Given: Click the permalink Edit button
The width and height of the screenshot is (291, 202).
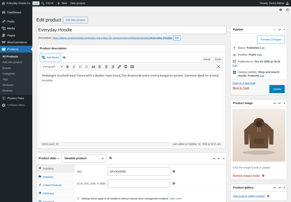Looking at the screenshot, I should click(x=177, y=38).
